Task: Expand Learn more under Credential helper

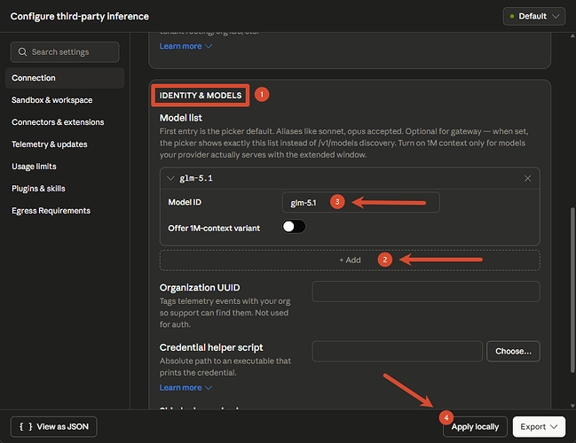Action: click(185, 388)
